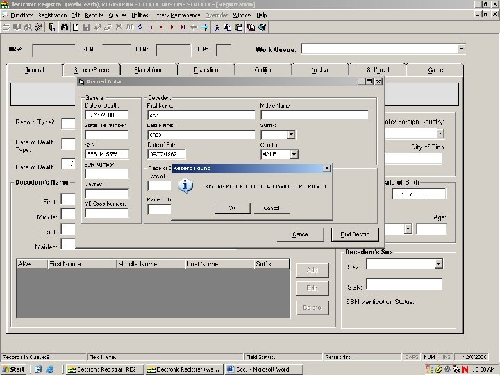Switch to the Spouse/Parents tab
The width and height of the screenshot is (500, 375).
click(x=92, y=70)
